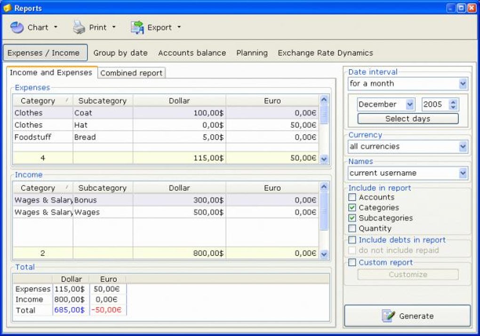Click the 500,00$ Wages amount
480x336 pixels.
tap(179, 212)
